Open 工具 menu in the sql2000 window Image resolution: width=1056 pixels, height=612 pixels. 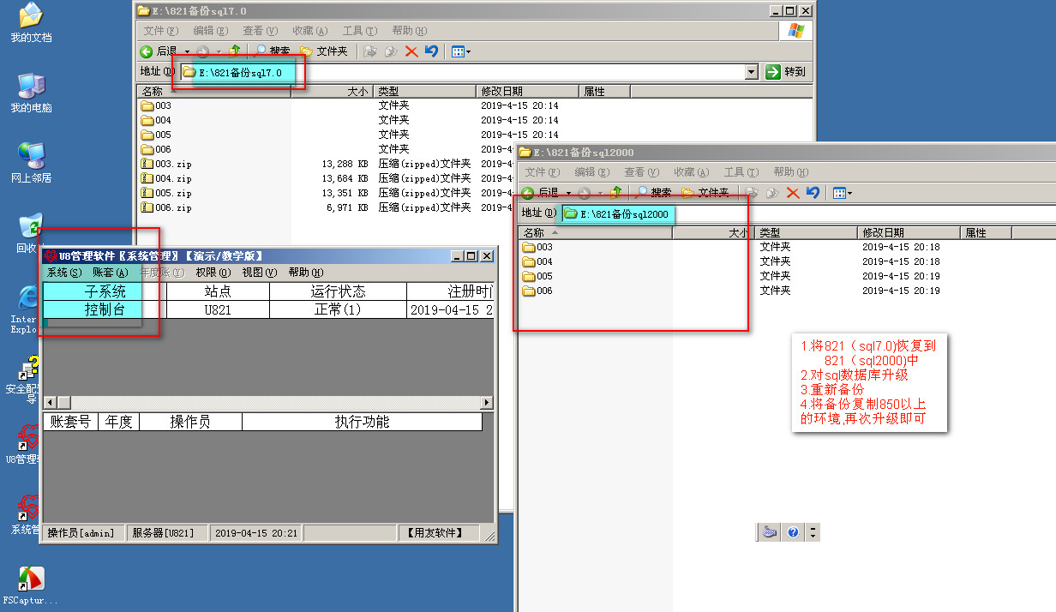coord(739,172)
